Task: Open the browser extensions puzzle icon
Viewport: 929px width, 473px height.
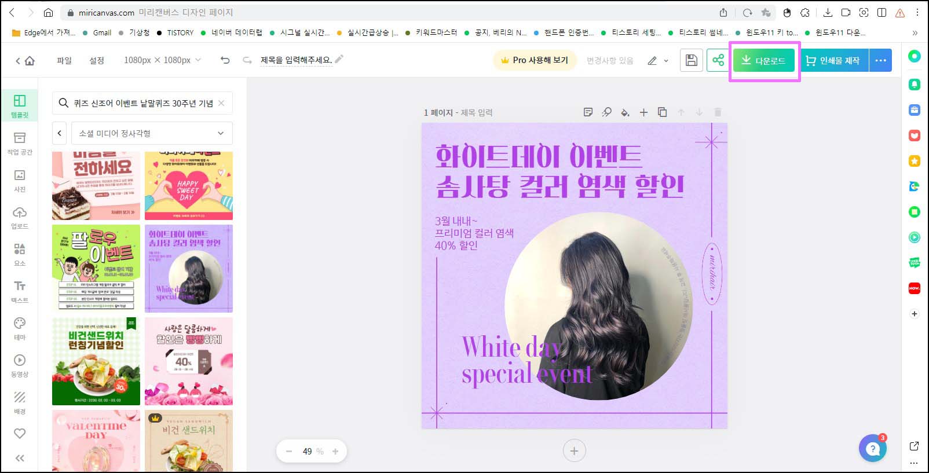Action: click(x=805, y=12)
